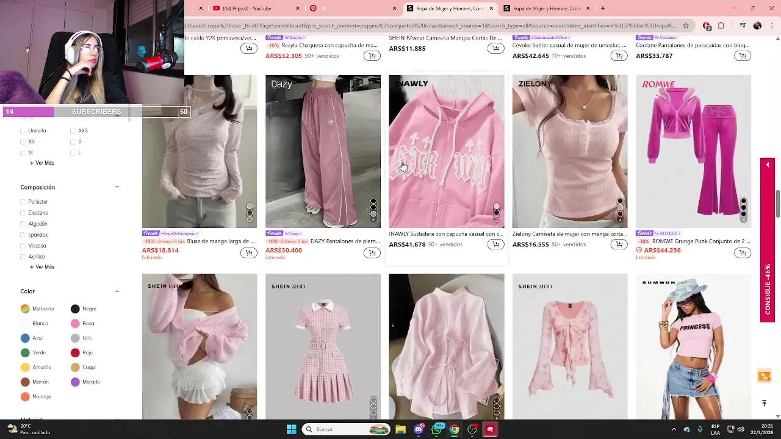Image resolution: width=781 pixels, height=439 pixels.
Task: Check the M size filter
Action: pos(23,152)
